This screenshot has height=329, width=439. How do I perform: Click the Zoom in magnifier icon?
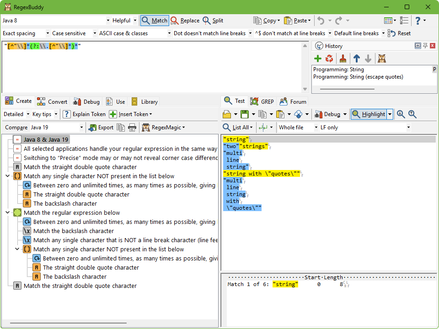(x=401, y=114)
